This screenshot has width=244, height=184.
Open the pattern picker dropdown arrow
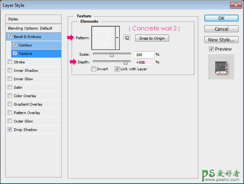[117, 38]
